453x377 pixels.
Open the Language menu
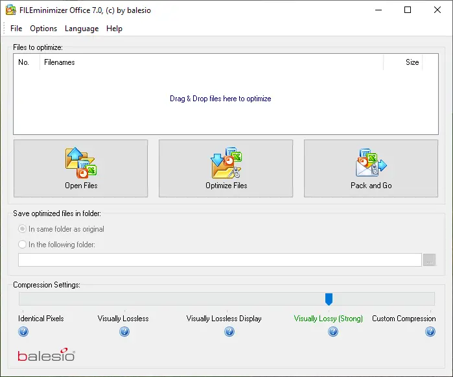[82, 29]
